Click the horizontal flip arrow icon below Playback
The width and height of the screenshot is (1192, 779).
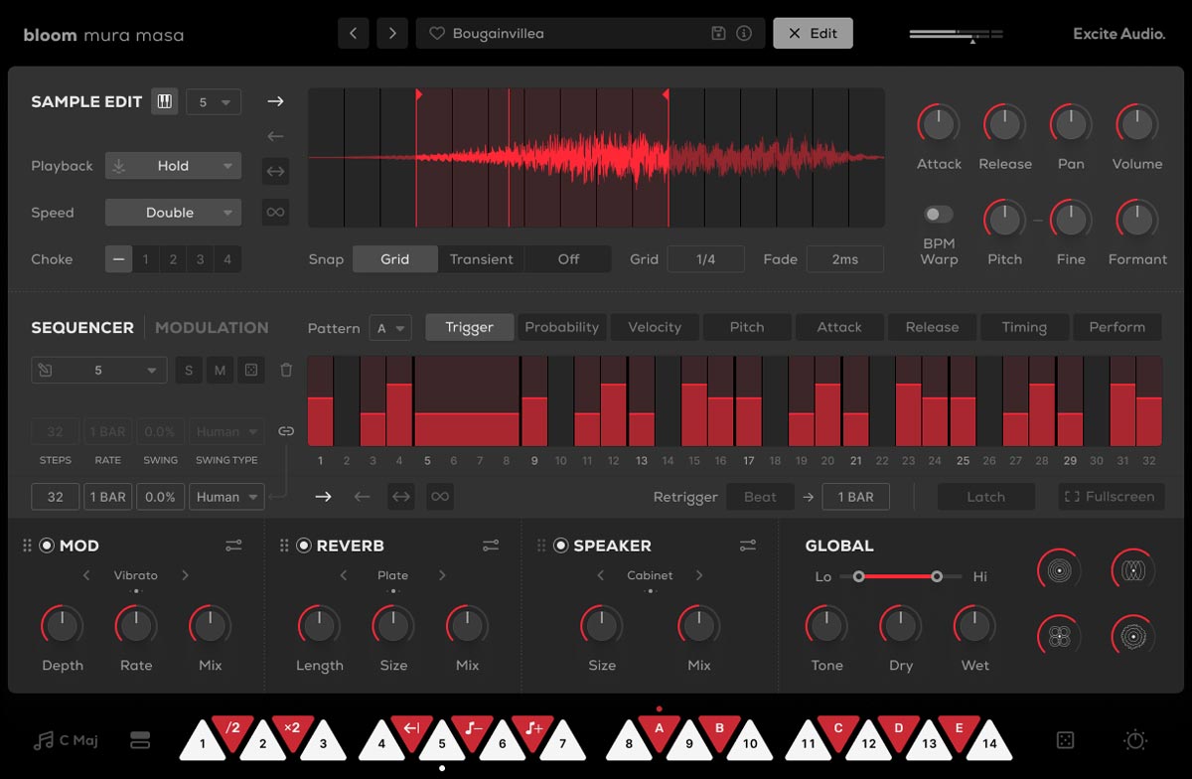pyautogui.click(x=275, y=171)
